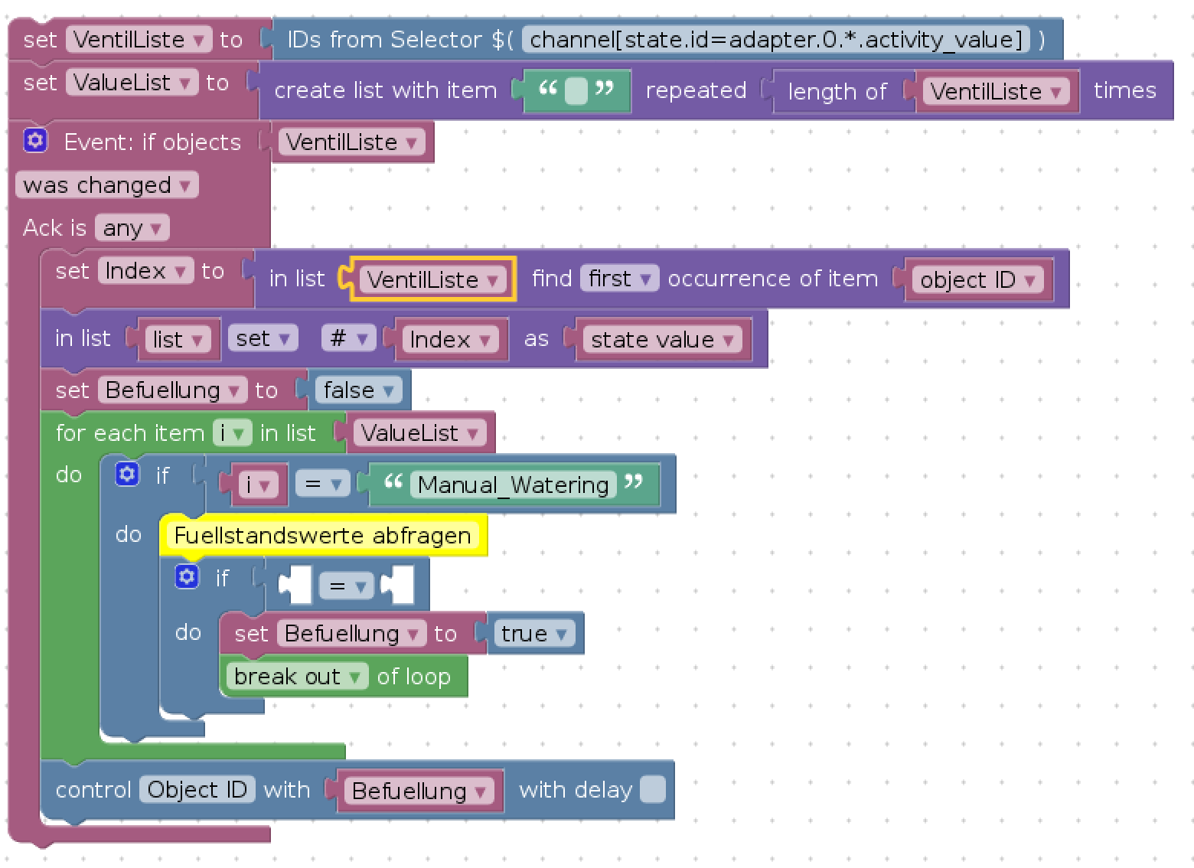The width and height of the screenshot is (1194, 868).
Task: Edit 'Fuellstandswerte abfragen' comment text
Action: pos(322,536)
